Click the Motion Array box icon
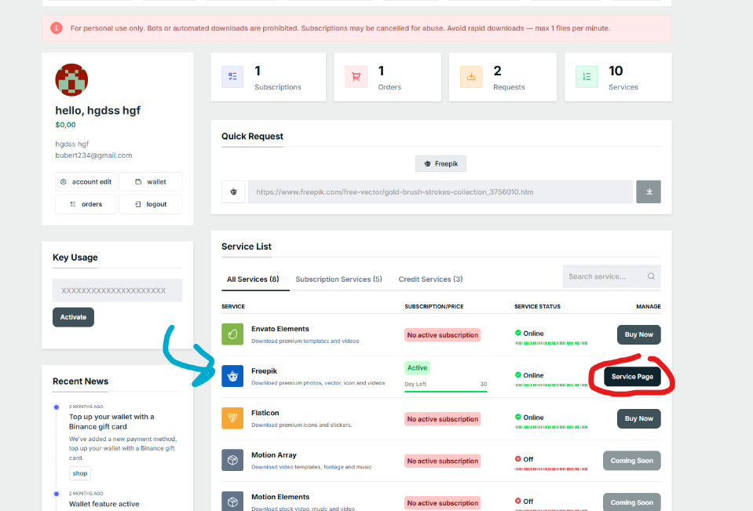The width and height of the screenshot is (753, 511). pos(232,460)
